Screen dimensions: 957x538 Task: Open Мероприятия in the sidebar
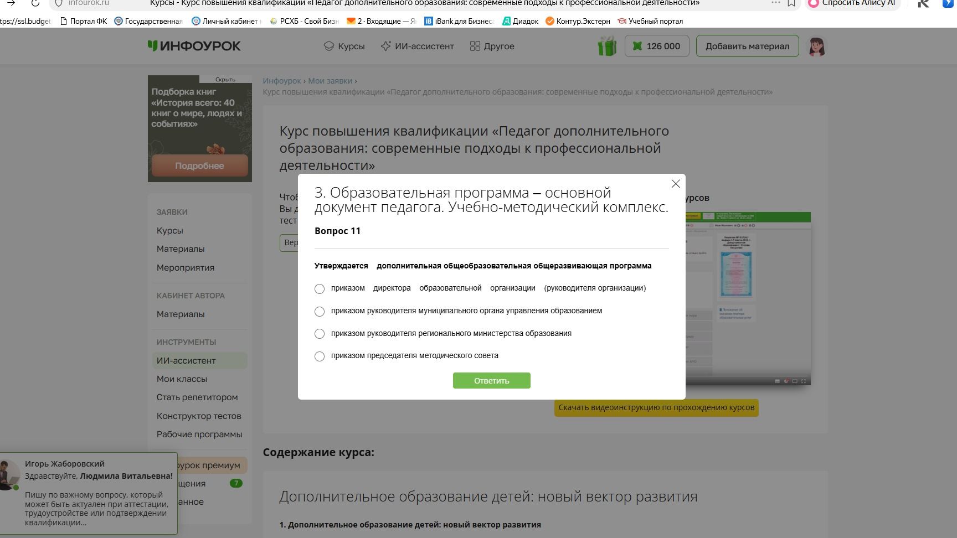[x=185, y=267]
